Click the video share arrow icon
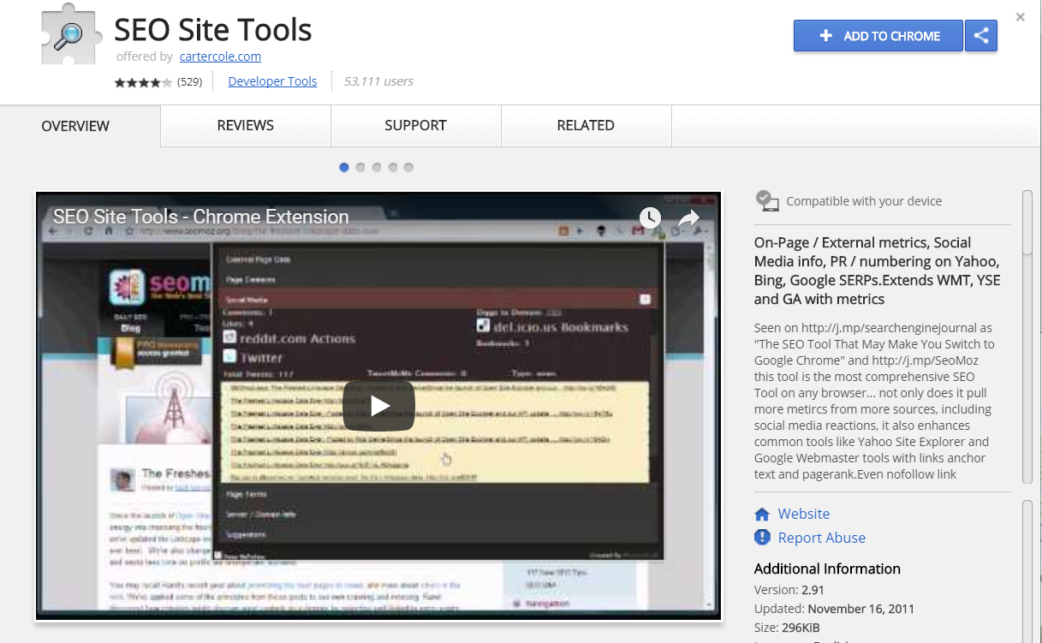This screenshot has width=1042, height=643. click(688, 218)
